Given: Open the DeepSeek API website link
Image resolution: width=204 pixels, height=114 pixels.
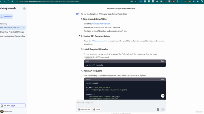Looking at the screenshot, I should 101,24.
